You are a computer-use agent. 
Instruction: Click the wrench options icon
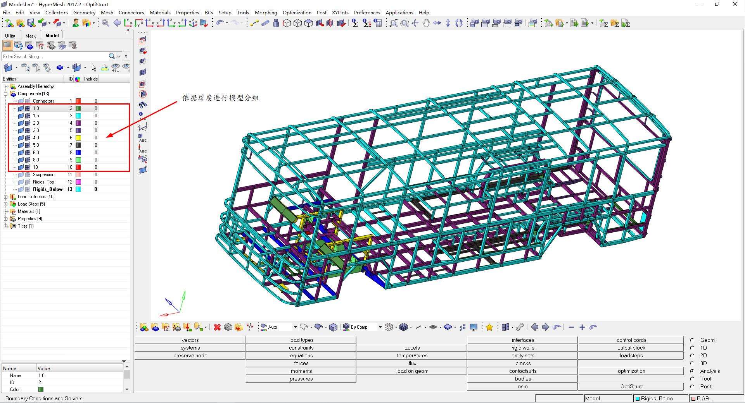[x=520, y=328]
